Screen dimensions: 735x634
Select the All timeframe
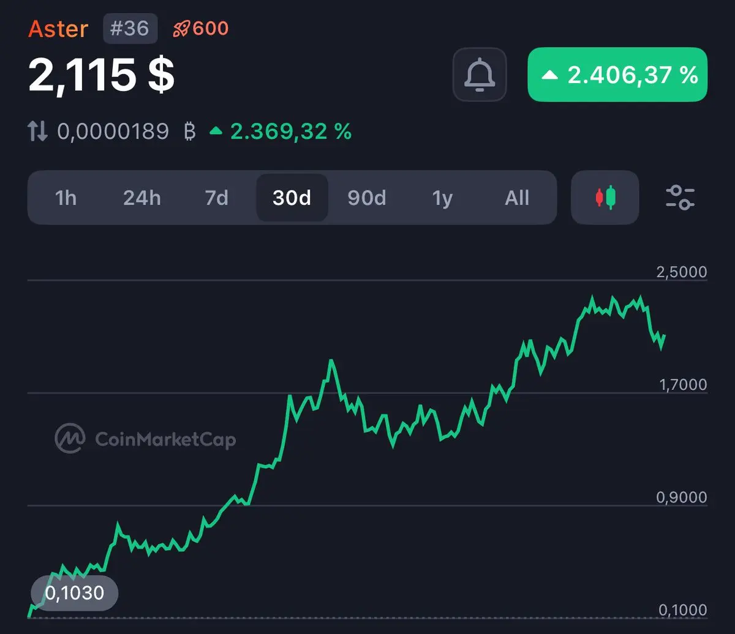coord(517,198)
